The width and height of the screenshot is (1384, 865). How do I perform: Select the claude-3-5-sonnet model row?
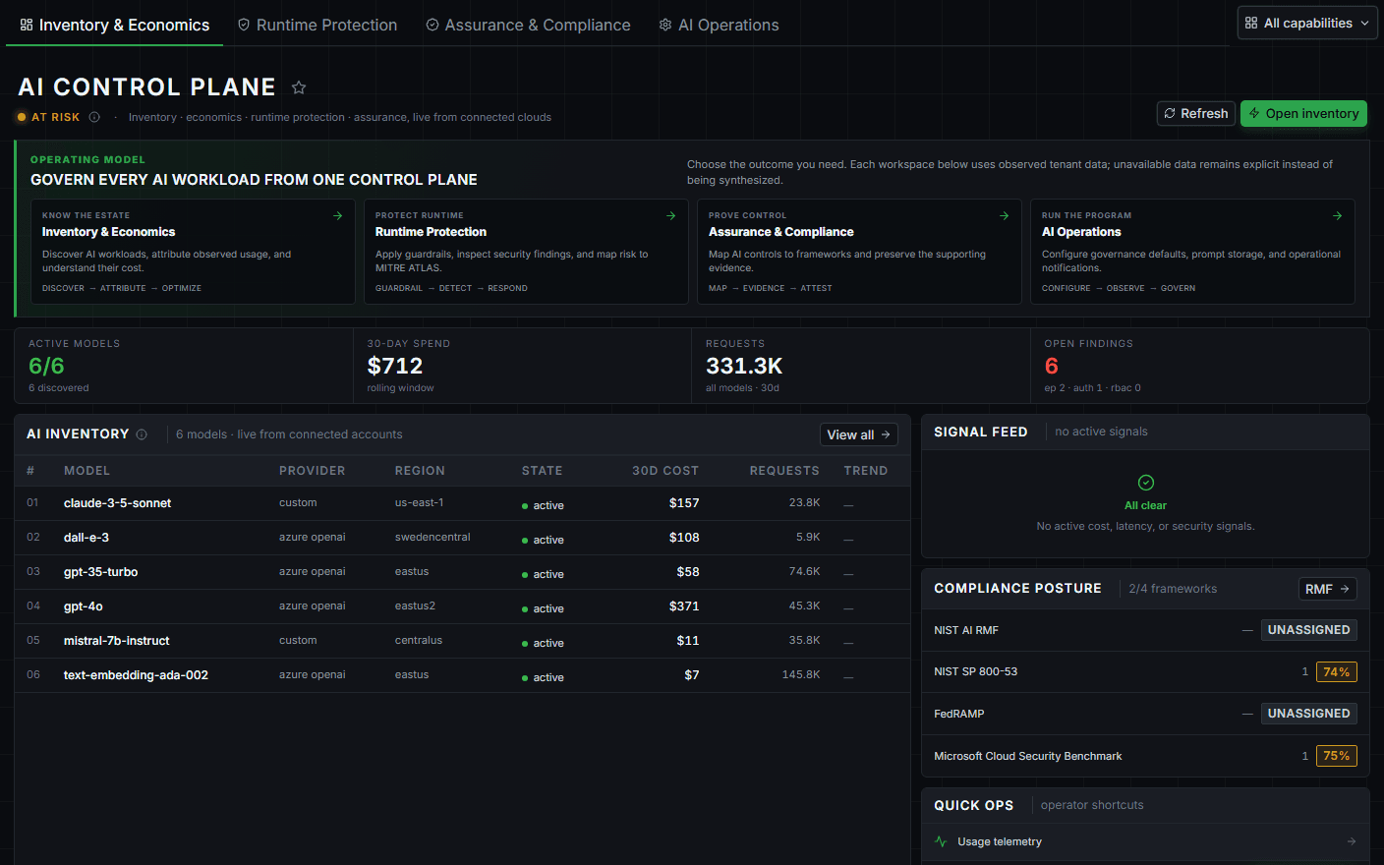click(462, 503)
